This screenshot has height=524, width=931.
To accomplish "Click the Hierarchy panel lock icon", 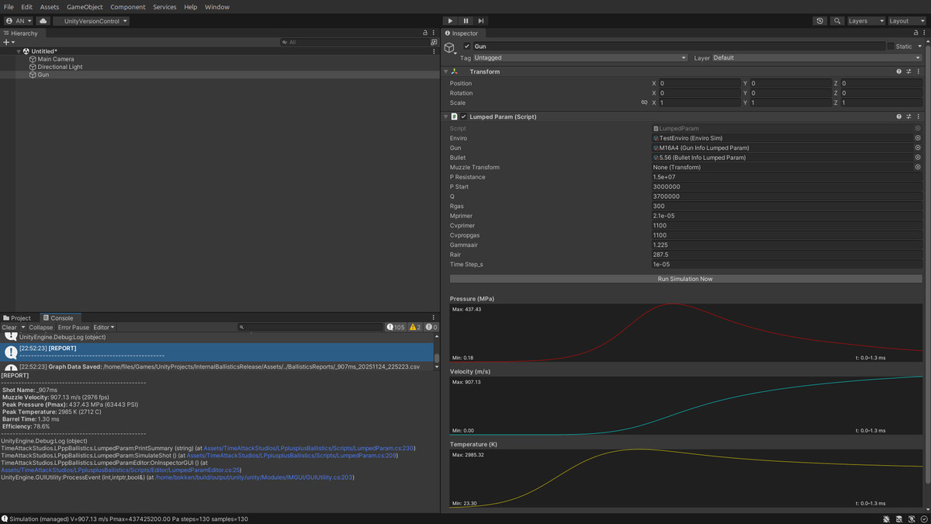I will (x=424, y=33).
